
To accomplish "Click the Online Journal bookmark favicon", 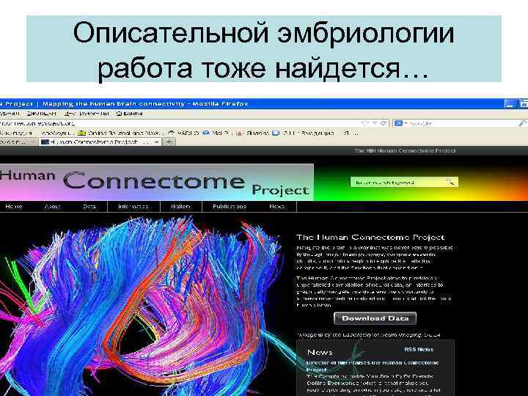I will (x=82, y=133).
